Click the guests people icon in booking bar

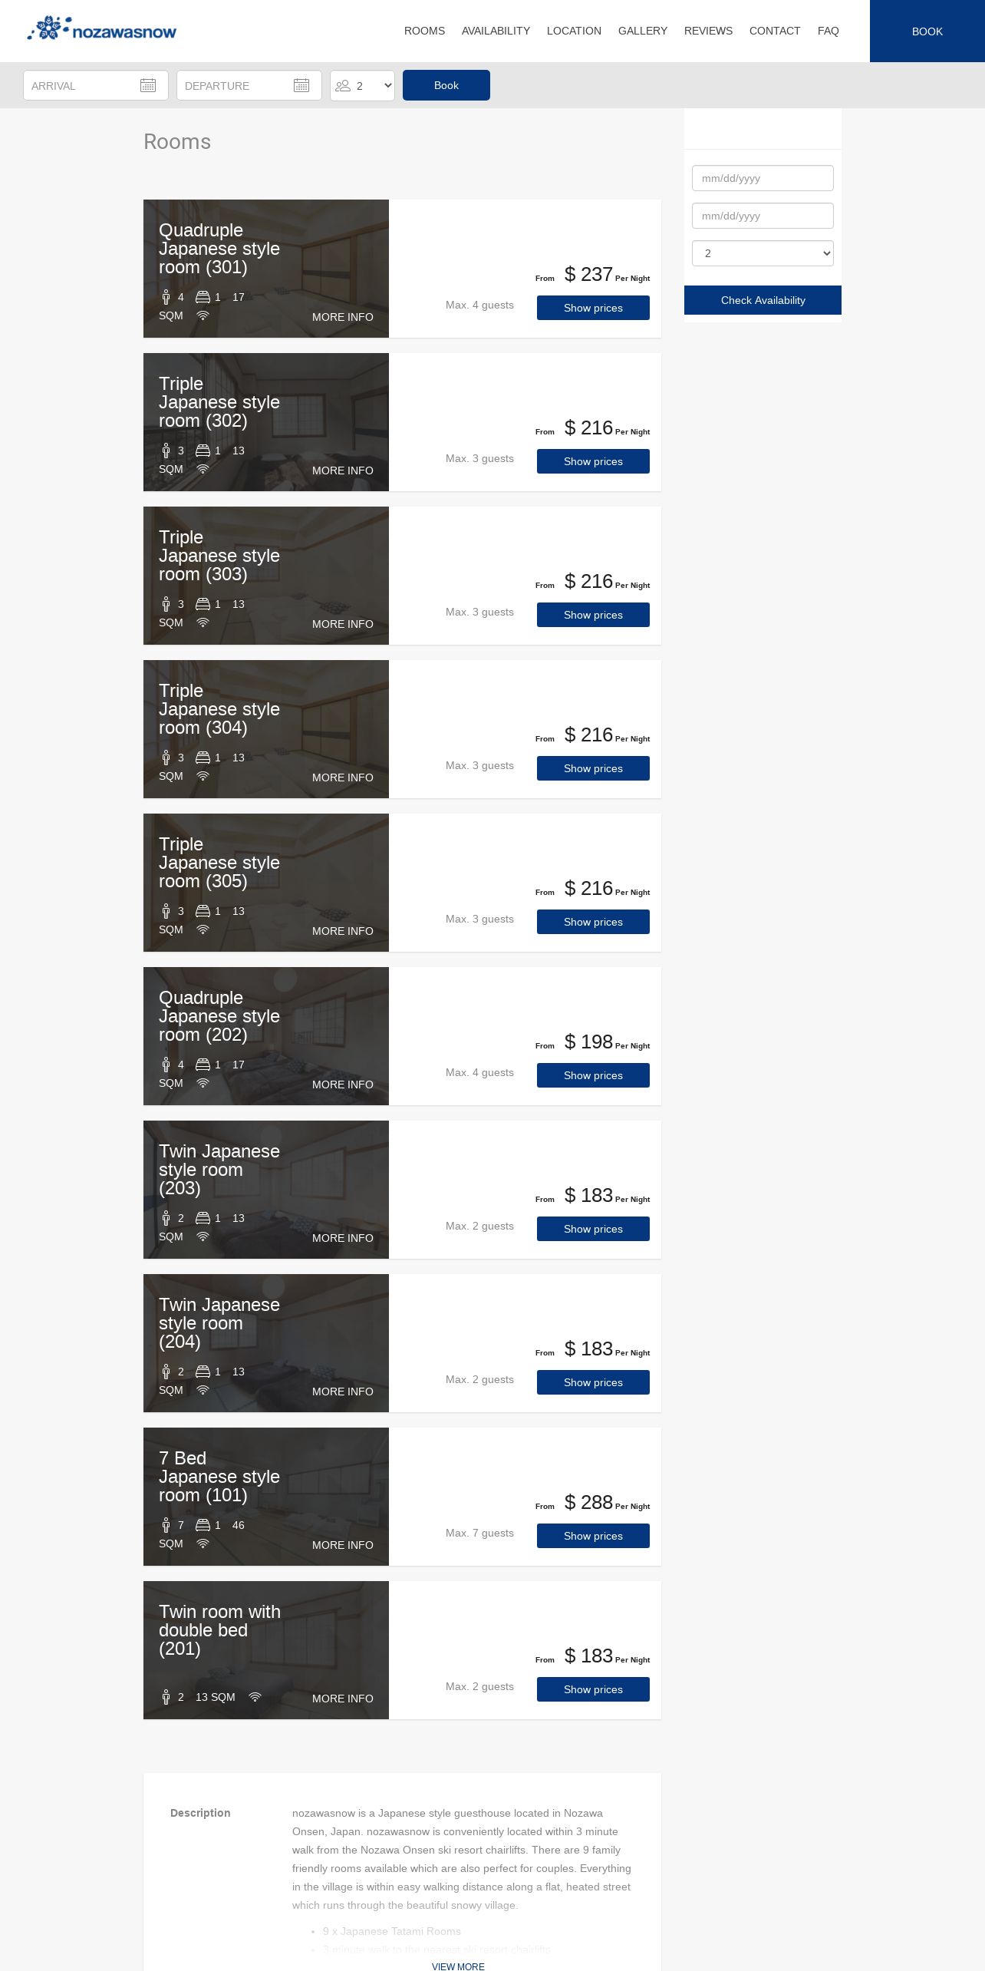343,86
